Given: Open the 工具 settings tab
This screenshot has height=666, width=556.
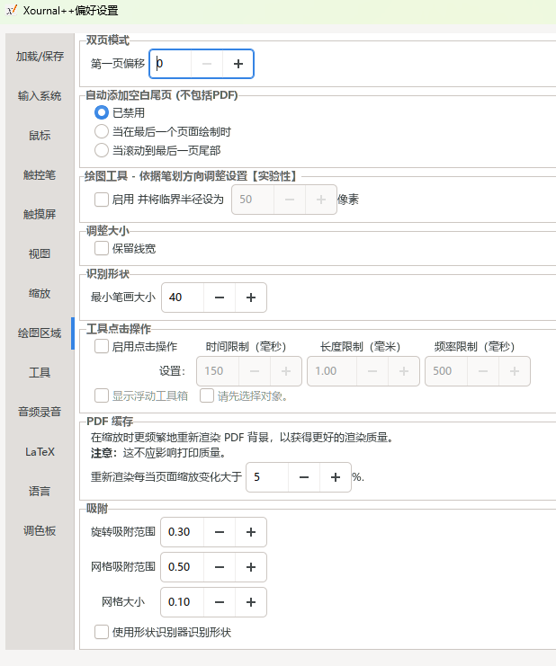Looking at the screenshot, I should (40, 372).
